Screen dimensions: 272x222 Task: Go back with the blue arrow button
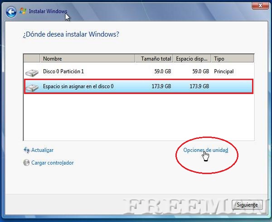tap(11, 12)
